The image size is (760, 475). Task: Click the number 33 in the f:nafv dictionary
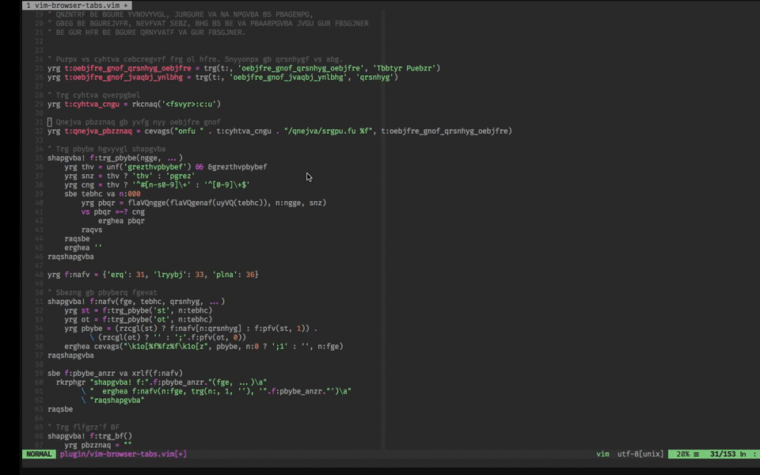(199, 275)
